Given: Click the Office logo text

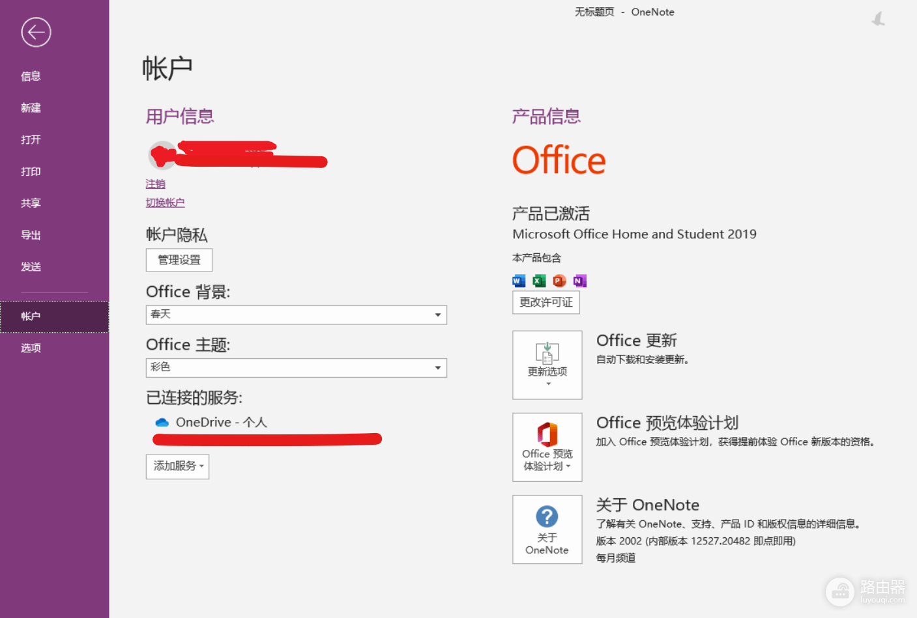Looking at the screenshot, I should click(559, 160).
